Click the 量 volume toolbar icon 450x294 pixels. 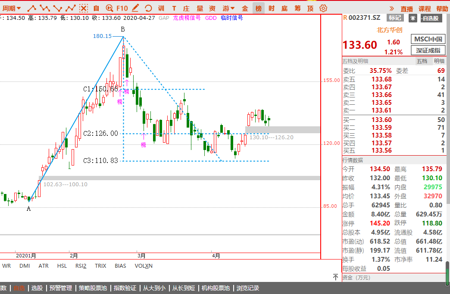(x=200, y=8)
